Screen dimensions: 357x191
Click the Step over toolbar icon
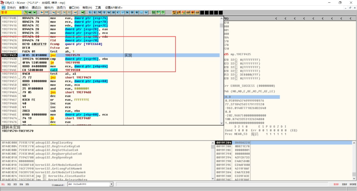[x=59, y=13]
